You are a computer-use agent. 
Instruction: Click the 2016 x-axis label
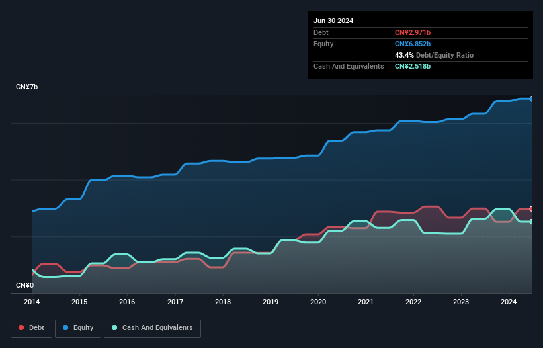(x=127, y=302)
